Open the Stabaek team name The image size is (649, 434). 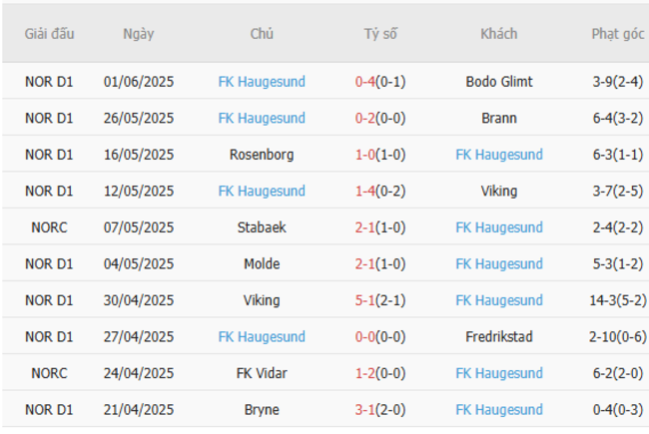(x=262, y=227)
